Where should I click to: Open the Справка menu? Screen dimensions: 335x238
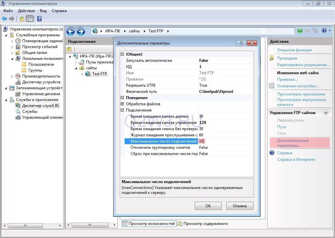59,11
